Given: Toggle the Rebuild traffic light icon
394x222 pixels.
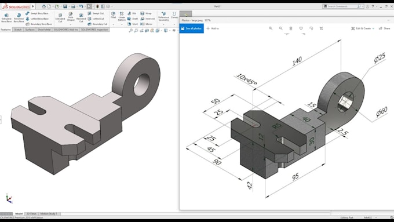Looking at the screenshot, I should tap(97, 6).
